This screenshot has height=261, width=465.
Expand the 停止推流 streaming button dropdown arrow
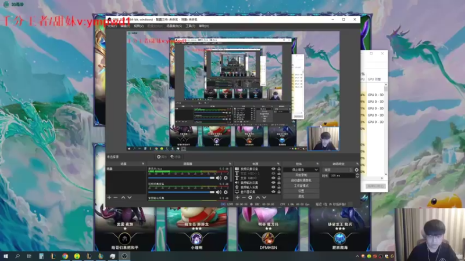tap(316, 170)
